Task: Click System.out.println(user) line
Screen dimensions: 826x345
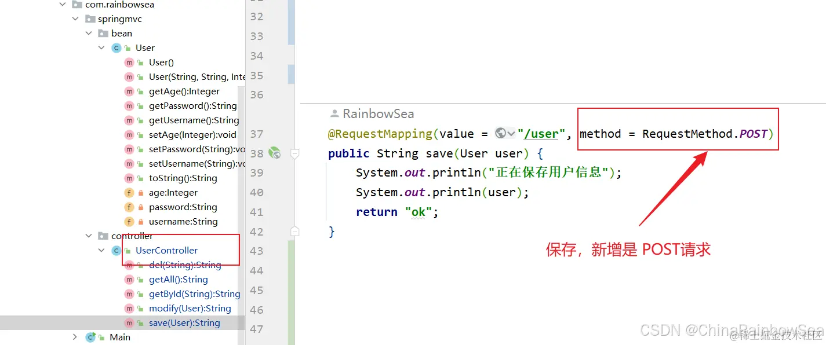Action: [x=443, y=192]
